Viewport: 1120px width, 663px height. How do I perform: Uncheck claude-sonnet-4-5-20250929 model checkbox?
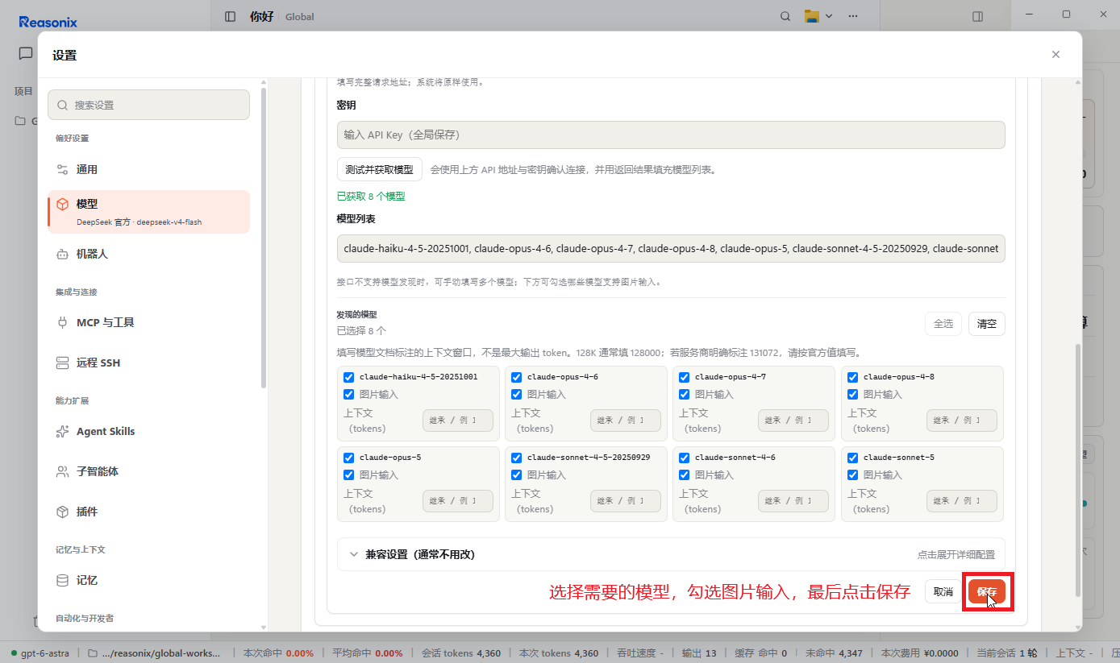pyautogui.click(x=516, y=458)
